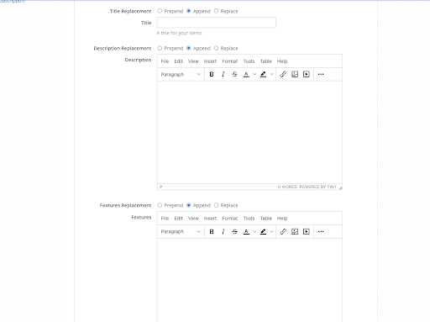This screenshot has height=322, width=430.
Task: Toggle Bold in Description editor toolbar
Action: (x=212, y=74)
